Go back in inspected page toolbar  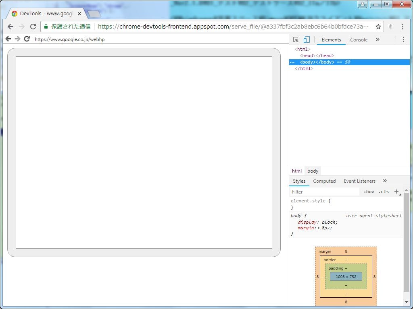point(8,39)
